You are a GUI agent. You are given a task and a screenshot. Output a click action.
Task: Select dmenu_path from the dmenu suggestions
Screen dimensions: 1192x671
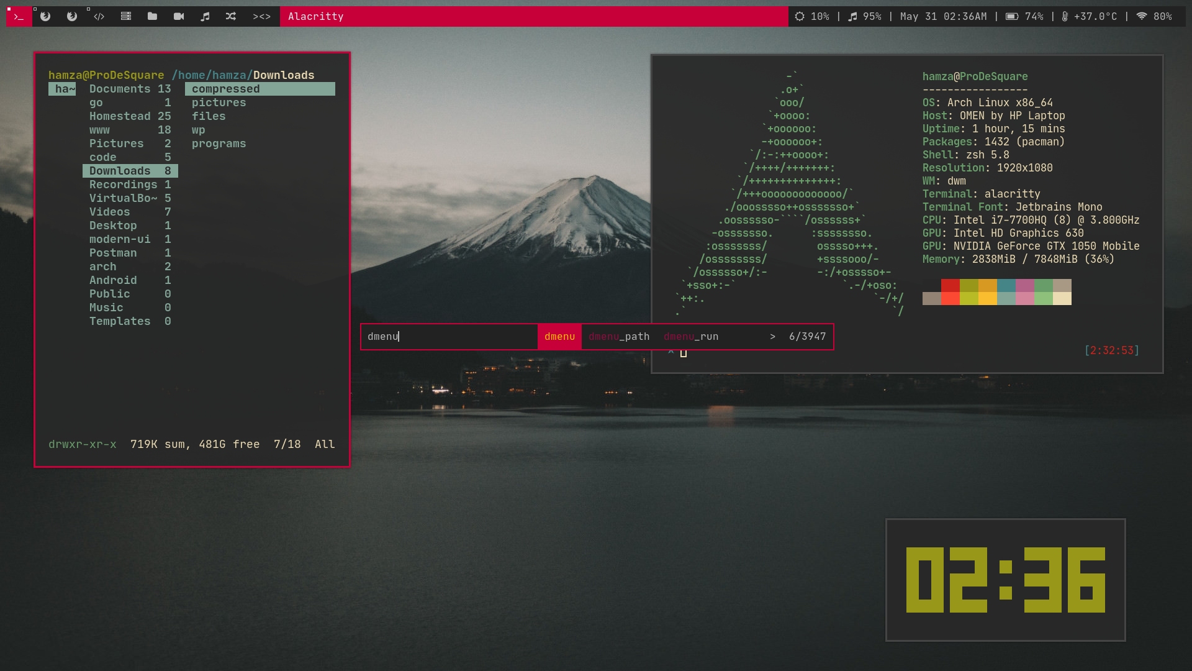pyautogui.click(x=618, y=336)
